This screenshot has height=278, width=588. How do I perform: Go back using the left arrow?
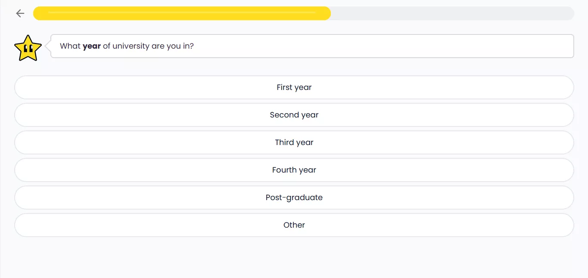click(20, 13)
